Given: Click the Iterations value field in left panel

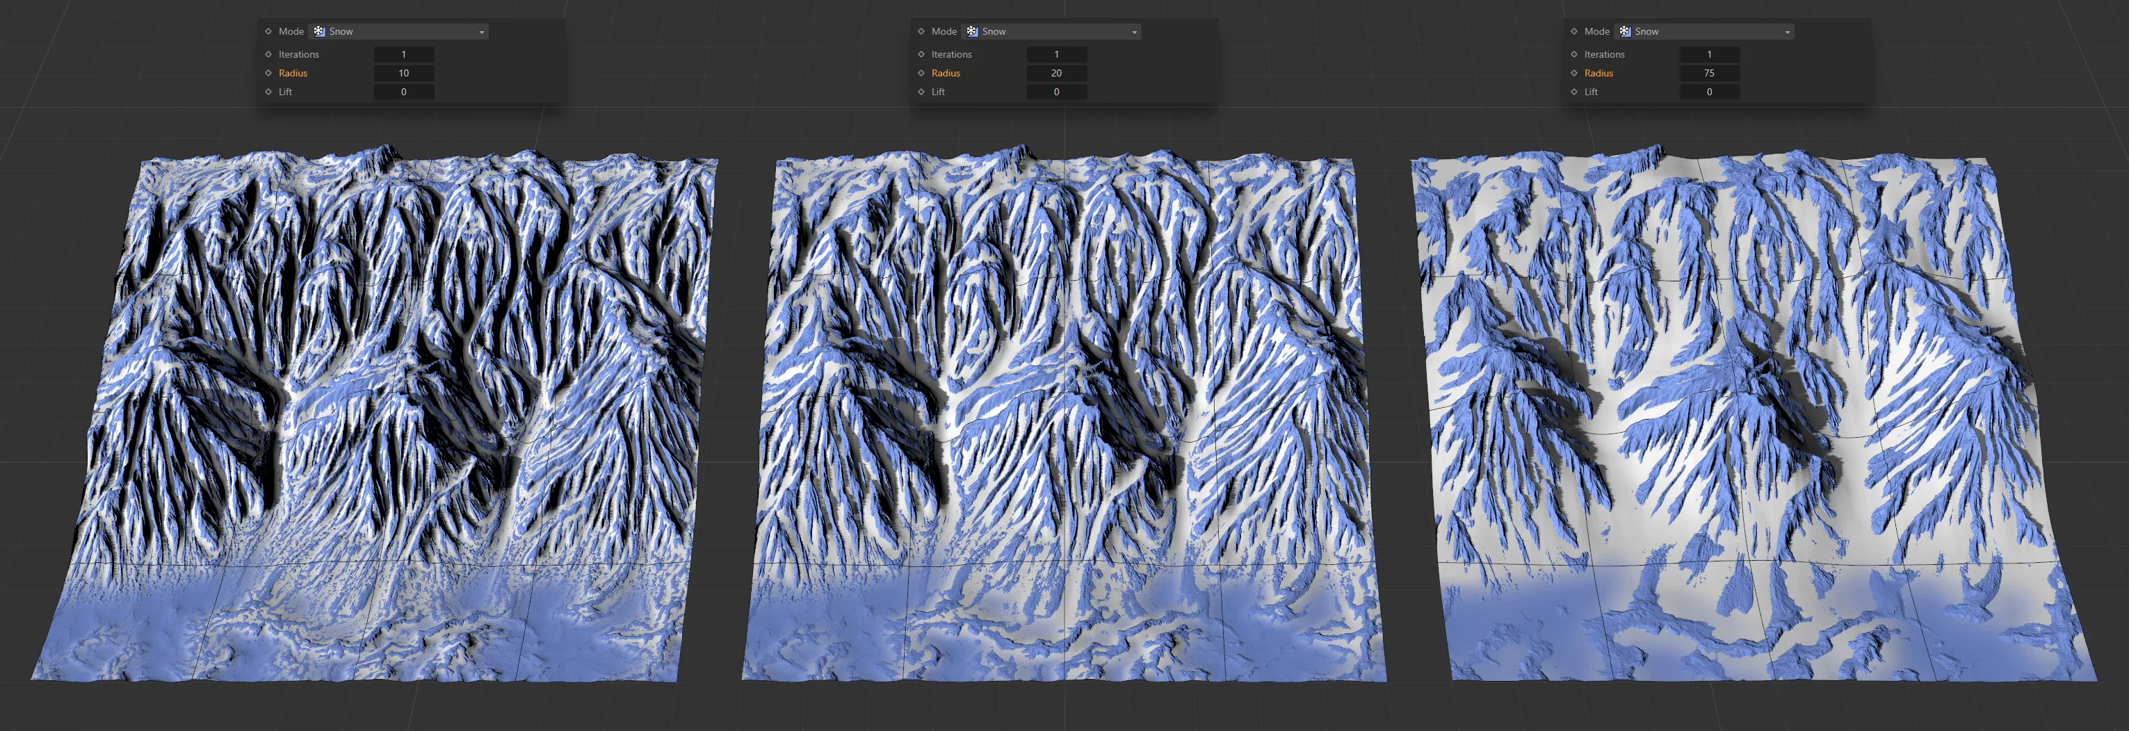Looking at the screenshot, I should tap(403, 54).
